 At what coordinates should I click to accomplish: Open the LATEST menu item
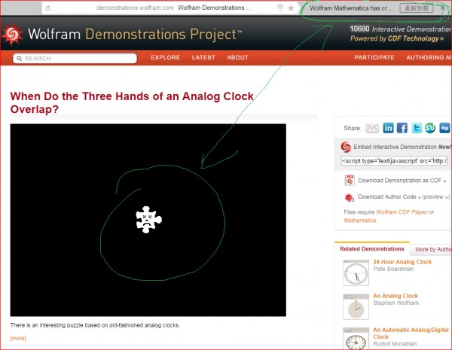pos(203,58)
